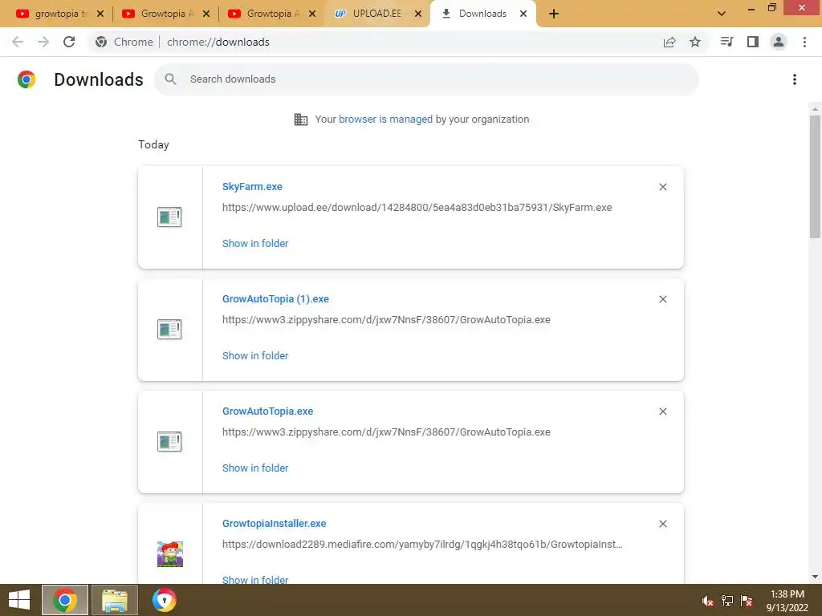
Task: Open GrowAutoTopia (1).exe file link
Action: (276, 298)
